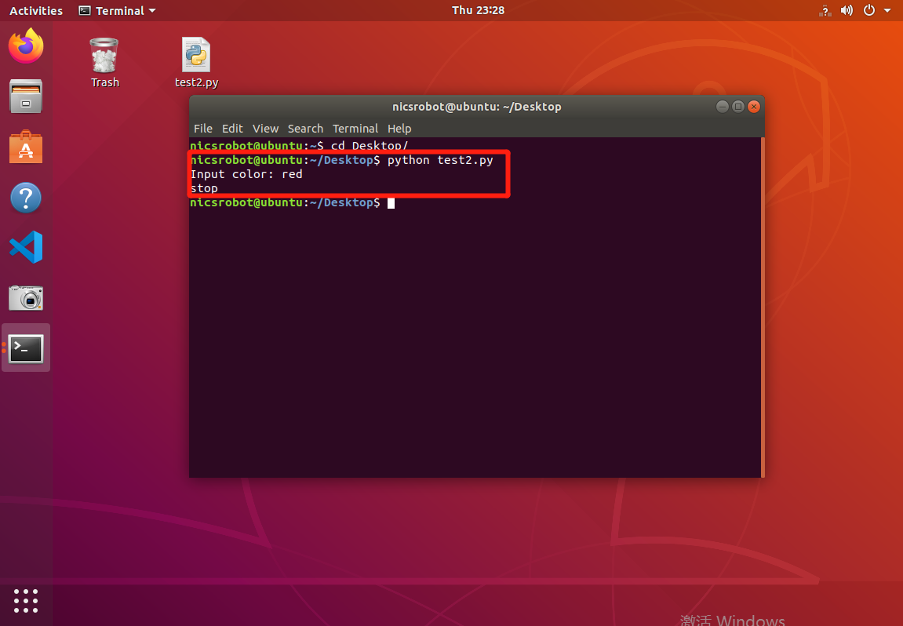This screenshot has width=903, height=626.
Task: Open Firefox from the dock
Action: pyautogui.click(x=26, y=46)
